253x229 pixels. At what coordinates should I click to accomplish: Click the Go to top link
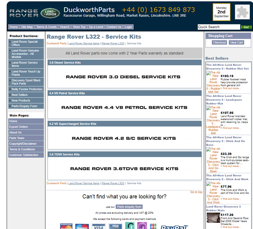click(x=196, y=192)
